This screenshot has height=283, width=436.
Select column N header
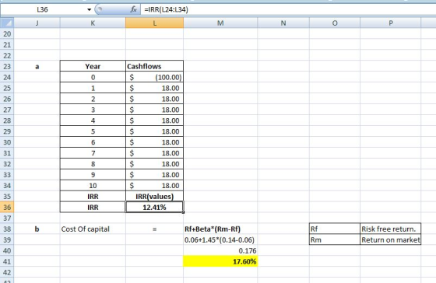[283, 23]
